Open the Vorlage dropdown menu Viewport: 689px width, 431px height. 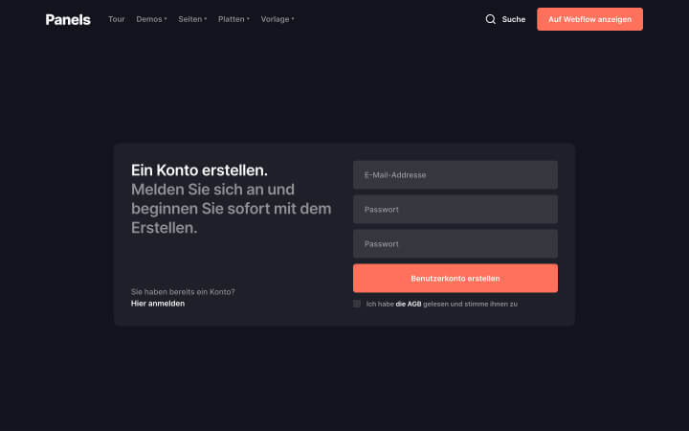pyautogui.click(x=278, y=19)
